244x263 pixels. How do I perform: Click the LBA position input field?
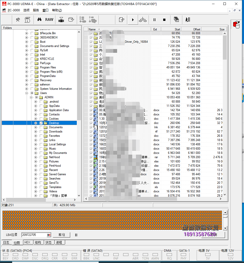(x=34, y=235)
